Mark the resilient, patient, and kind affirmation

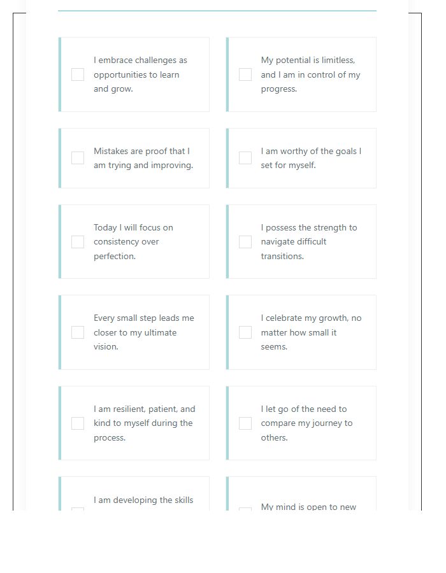pyautogui.click(x=78, y=423)
